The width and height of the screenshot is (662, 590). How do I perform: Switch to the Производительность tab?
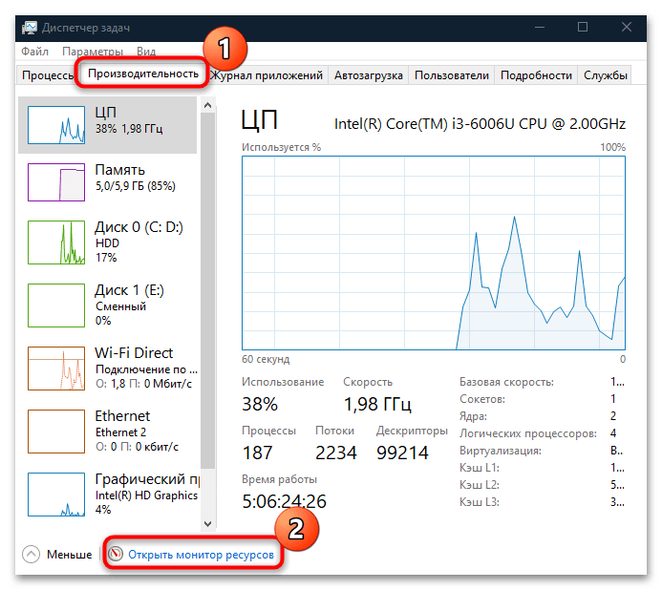[143, 74]
